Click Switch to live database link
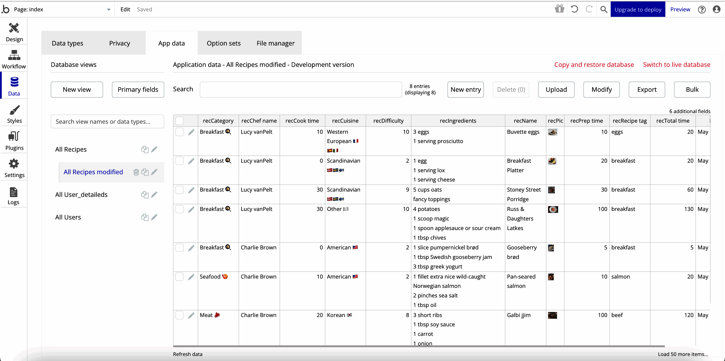The image size is (725, 361). coord(676,65)
